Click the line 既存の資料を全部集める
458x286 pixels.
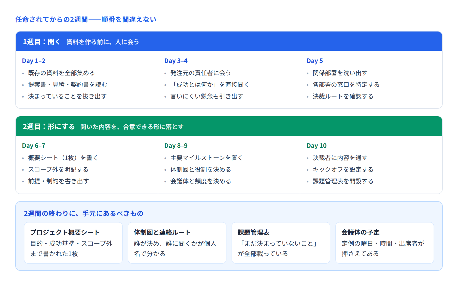pyautogui.click(x=61, y=73)
